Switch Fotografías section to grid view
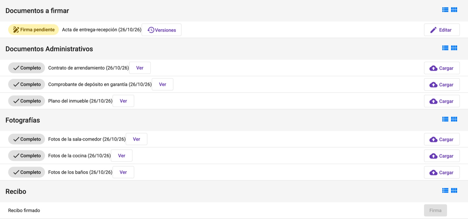This screenshot has width=468, height=219. [x=454, y=119]
